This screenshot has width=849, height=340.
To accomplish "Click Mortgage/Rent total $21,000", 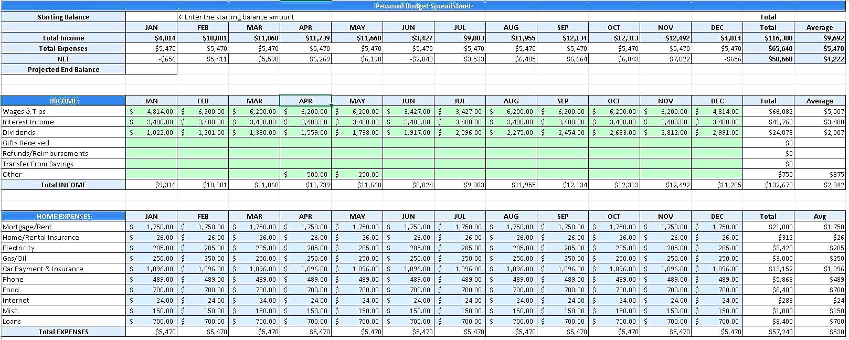I will tap(768, 227).
